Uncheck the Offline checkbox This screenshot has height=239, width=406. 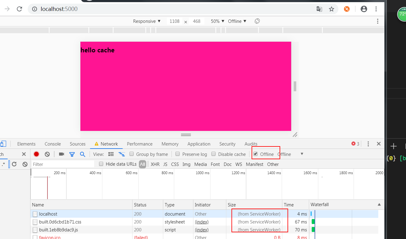pyautogui.click(x=256, y=154)
